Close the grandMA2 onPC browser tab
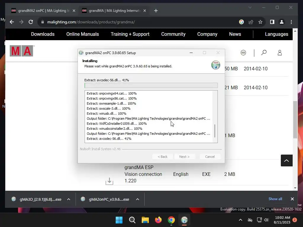303x227 pixels. 74,11
